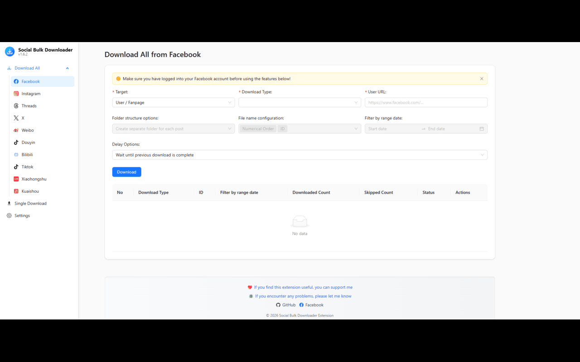Click the User URL input field
Screen dimensions: 580x362
pyautogui.click(x=426, y=102)
